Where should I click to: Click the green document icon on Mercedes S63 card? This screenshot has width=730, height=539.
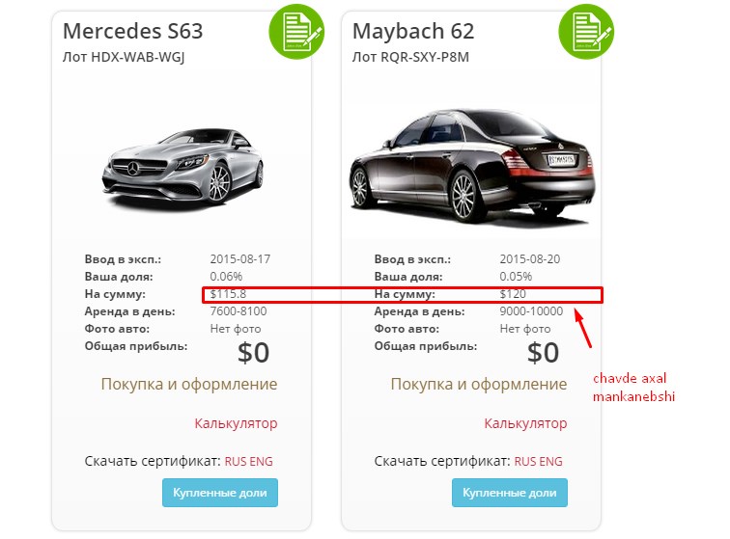[296, 31]
